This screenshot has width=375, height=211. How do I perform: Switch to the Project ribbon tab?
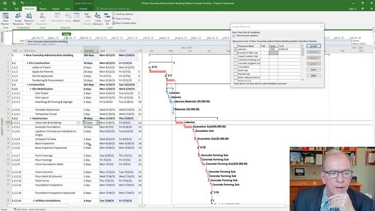tap(56, 9)
